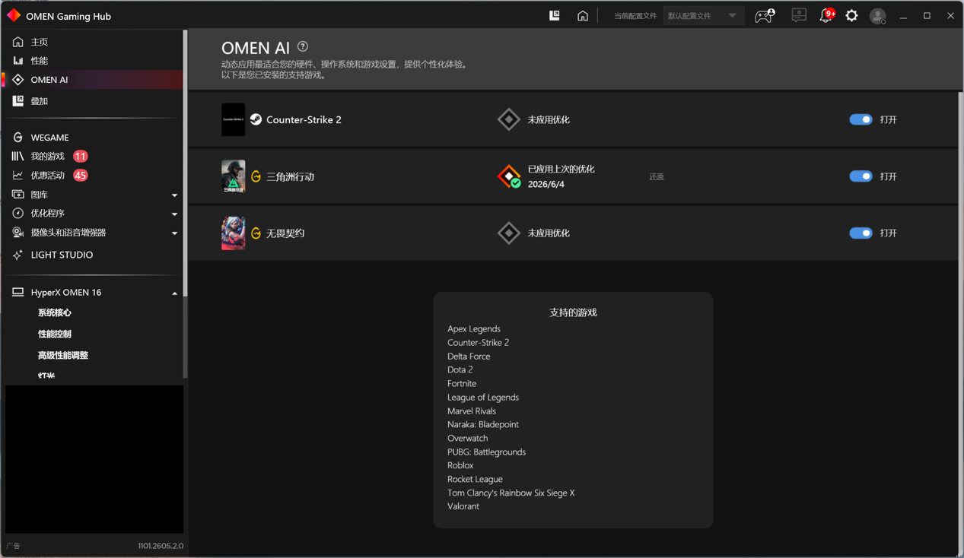Click the monitor profile icon in top bar
This screenshot has height=558, width=964.
pos(799,14)
